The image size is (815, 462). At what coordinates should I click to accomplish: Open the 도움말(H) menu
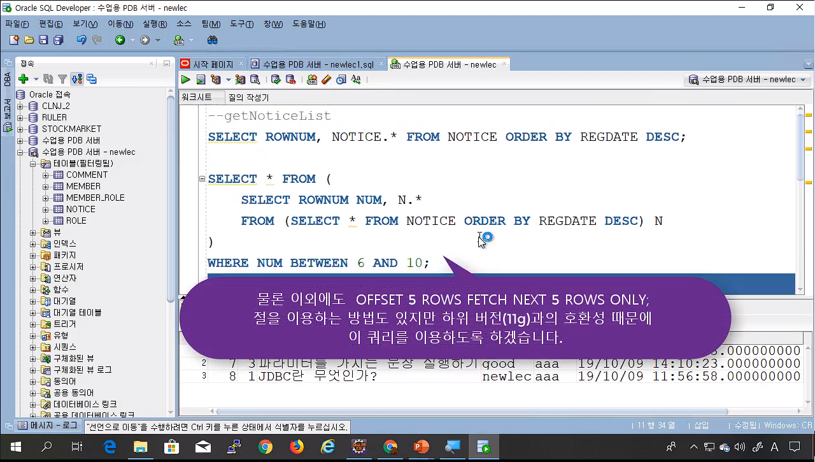(309, 24)
